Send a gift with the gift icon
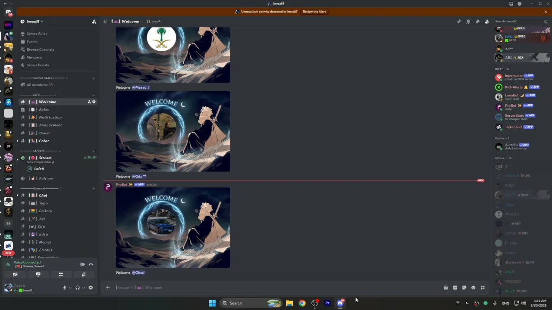This screenshot has height=310, width=552. coord(446,288)
